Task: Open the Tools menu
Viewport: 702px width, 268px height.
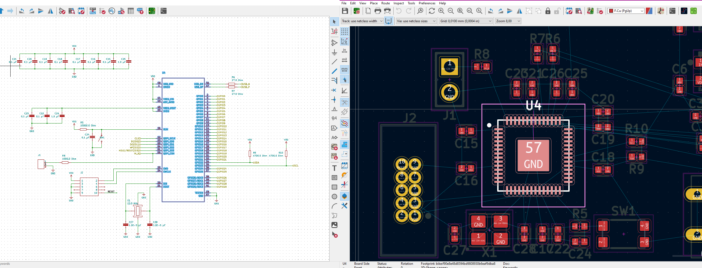Action: [411, 3]
